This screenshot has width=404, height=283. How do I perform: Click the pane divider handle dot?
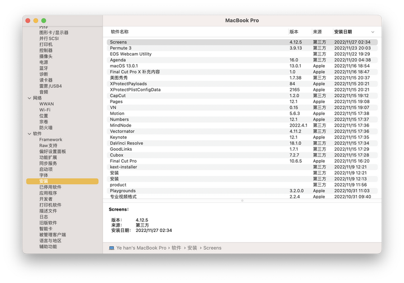point(242,201)
